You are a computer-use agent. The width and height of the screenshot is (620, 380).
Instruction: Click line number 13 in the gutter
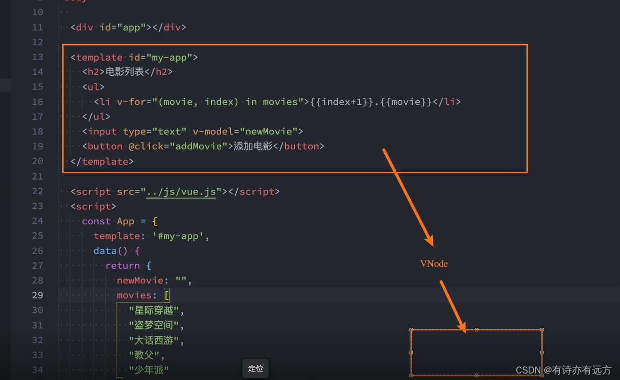pos(38,57)
